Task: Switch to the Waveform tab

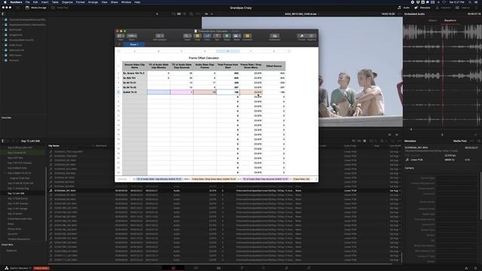Action: [450, 20]
